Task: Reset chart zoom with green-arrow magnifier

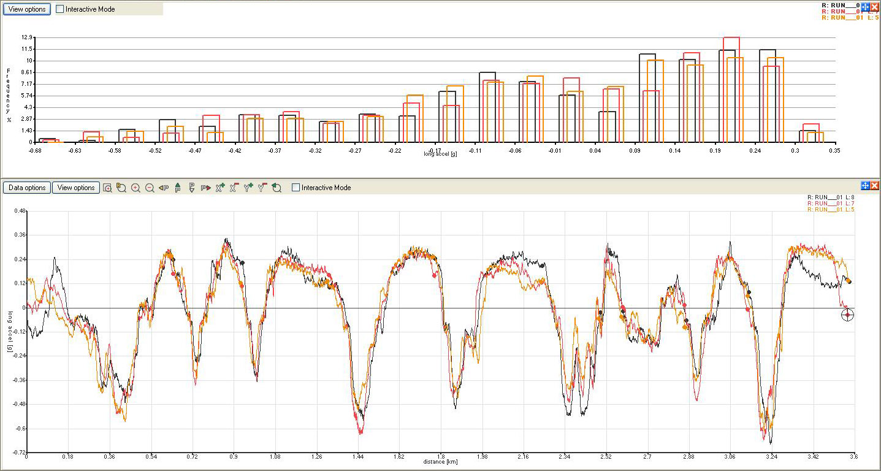Action: (277, 188)
